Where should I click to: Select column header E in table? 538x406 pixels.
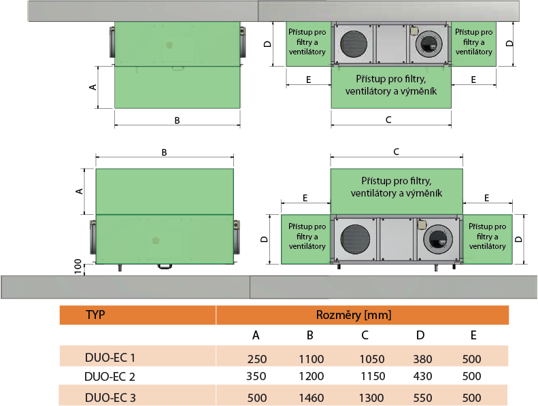[x=473, y=335]
